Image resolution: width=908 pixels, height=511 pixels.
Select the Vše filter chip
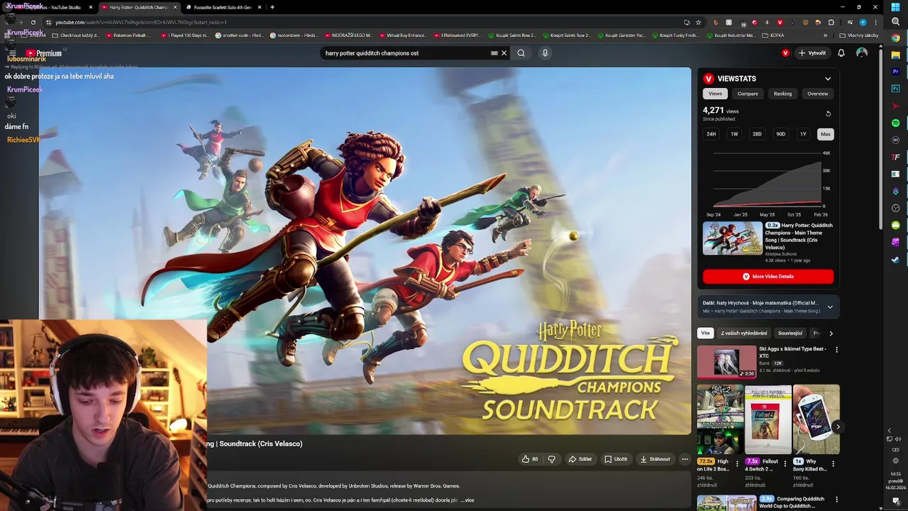(705, 333)
